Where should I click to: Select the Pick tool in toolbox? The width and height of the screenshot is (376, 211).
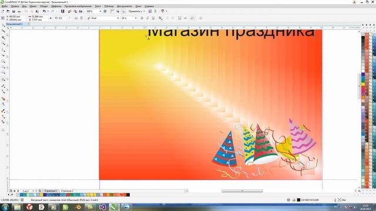pyautogui.click(x=3, y=25)
